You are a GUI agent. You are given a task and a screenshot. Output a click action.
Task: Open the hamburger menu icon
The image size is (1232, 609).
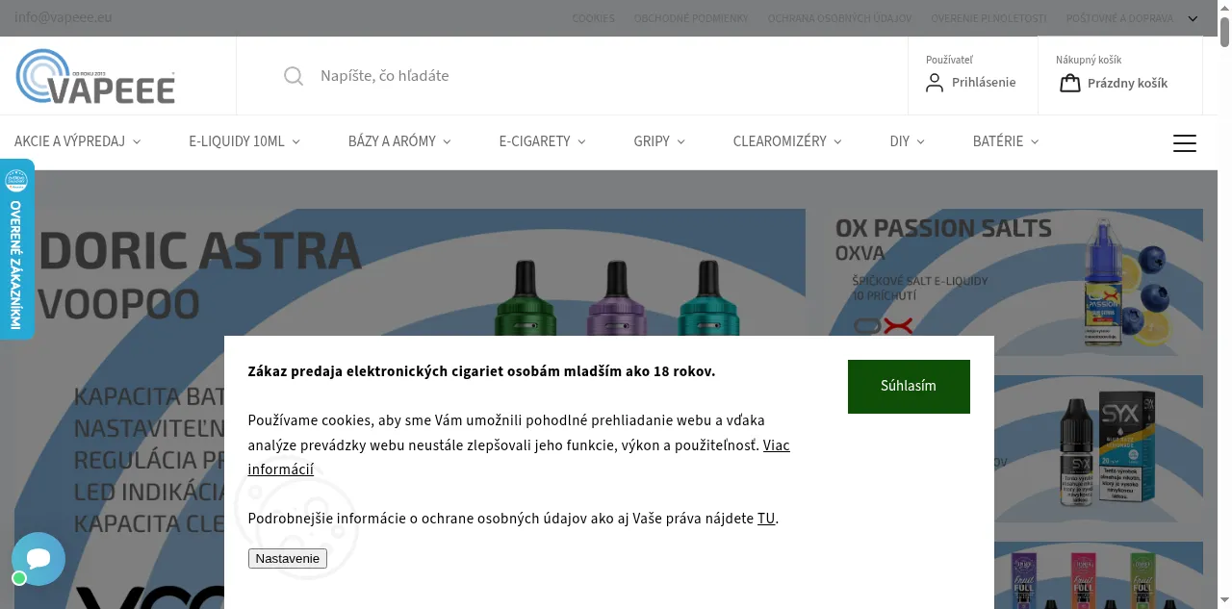coord(1185,143)
